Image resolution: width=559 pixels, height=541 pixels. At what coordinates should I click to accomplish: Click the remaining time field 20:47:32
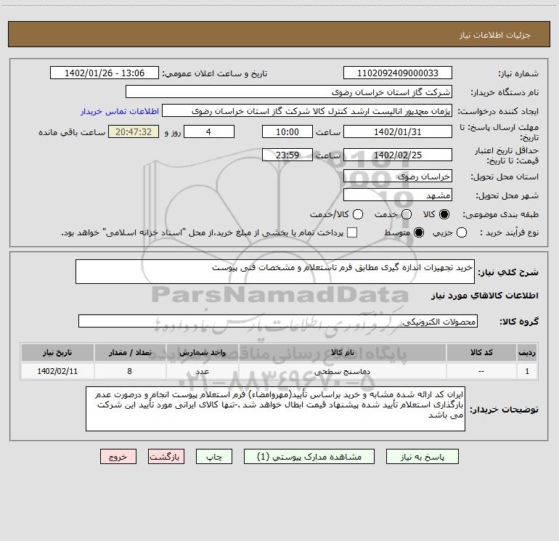[x=134, y=132]
